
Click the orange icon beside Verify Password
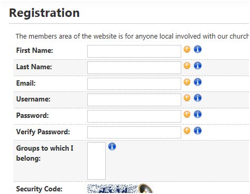187,131
